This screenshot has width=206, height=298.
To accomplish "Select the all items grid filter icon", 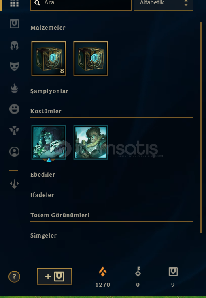I will (15, 3).
